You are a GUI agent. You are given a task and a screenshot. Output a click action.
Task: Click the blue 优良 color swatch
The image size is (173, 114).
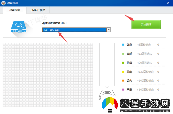coord(123,45)
